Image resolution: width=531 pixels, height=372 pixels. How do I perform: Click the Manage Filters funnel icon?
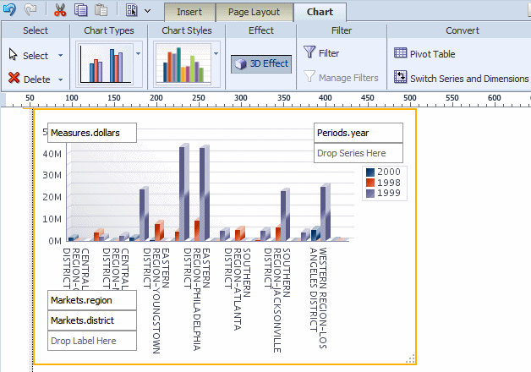309,76
